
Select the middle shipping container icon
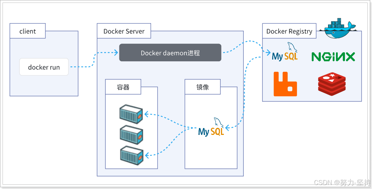(x=131, y=135)
